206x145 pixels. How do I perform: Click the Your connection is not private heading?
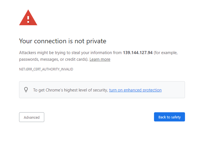63,41
